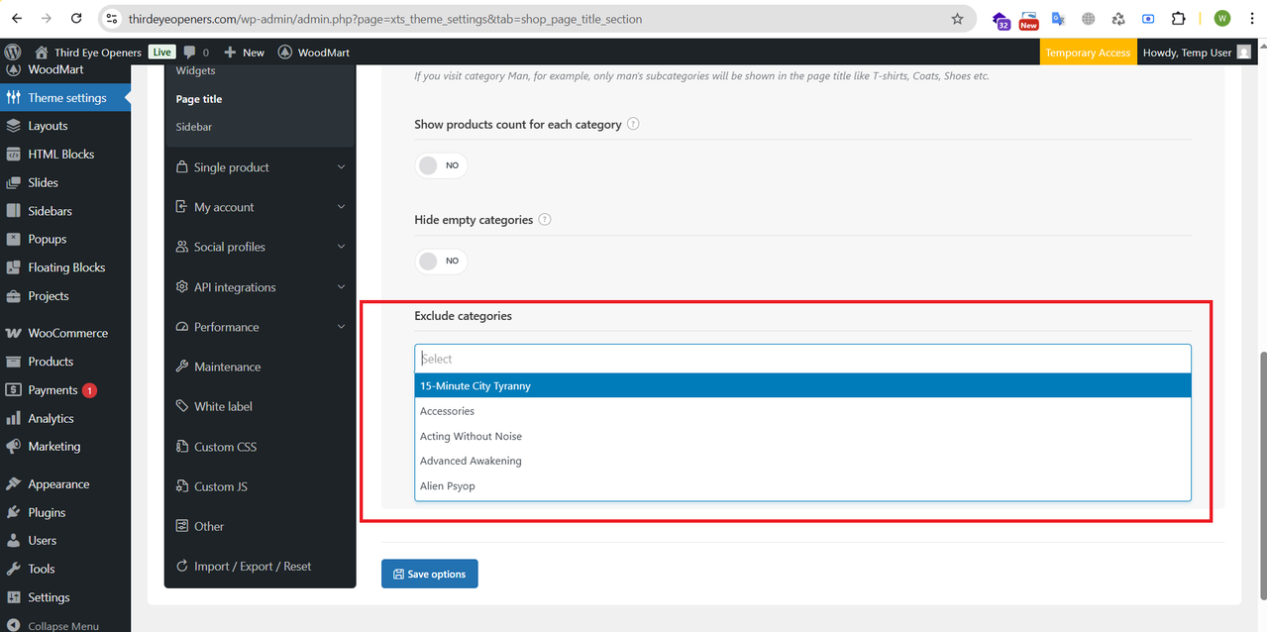Click the Temporary Access button in the admin bar
Screen dimensions: 1267x632
tap(1088, 53)
